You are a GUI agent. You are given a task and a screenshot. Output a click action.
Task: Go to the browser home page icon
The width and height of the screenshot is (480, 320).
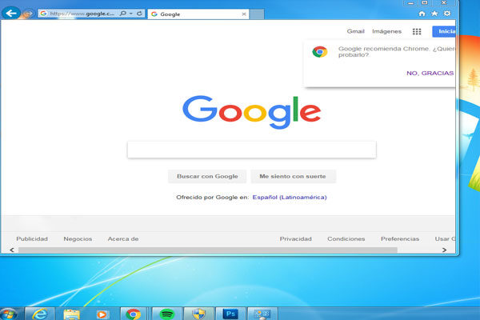click(x=422, y=14)
